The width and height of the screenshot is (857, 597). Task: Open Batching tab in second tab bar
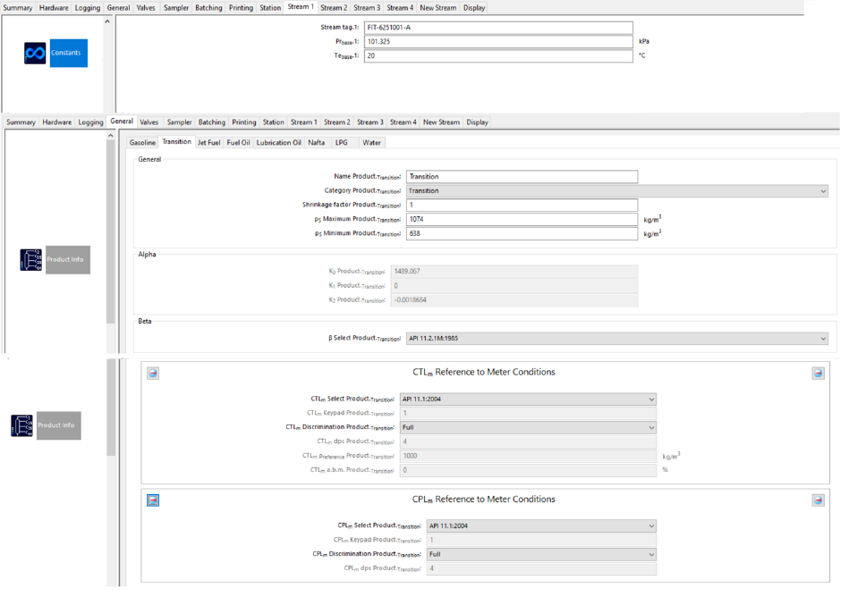211,122
